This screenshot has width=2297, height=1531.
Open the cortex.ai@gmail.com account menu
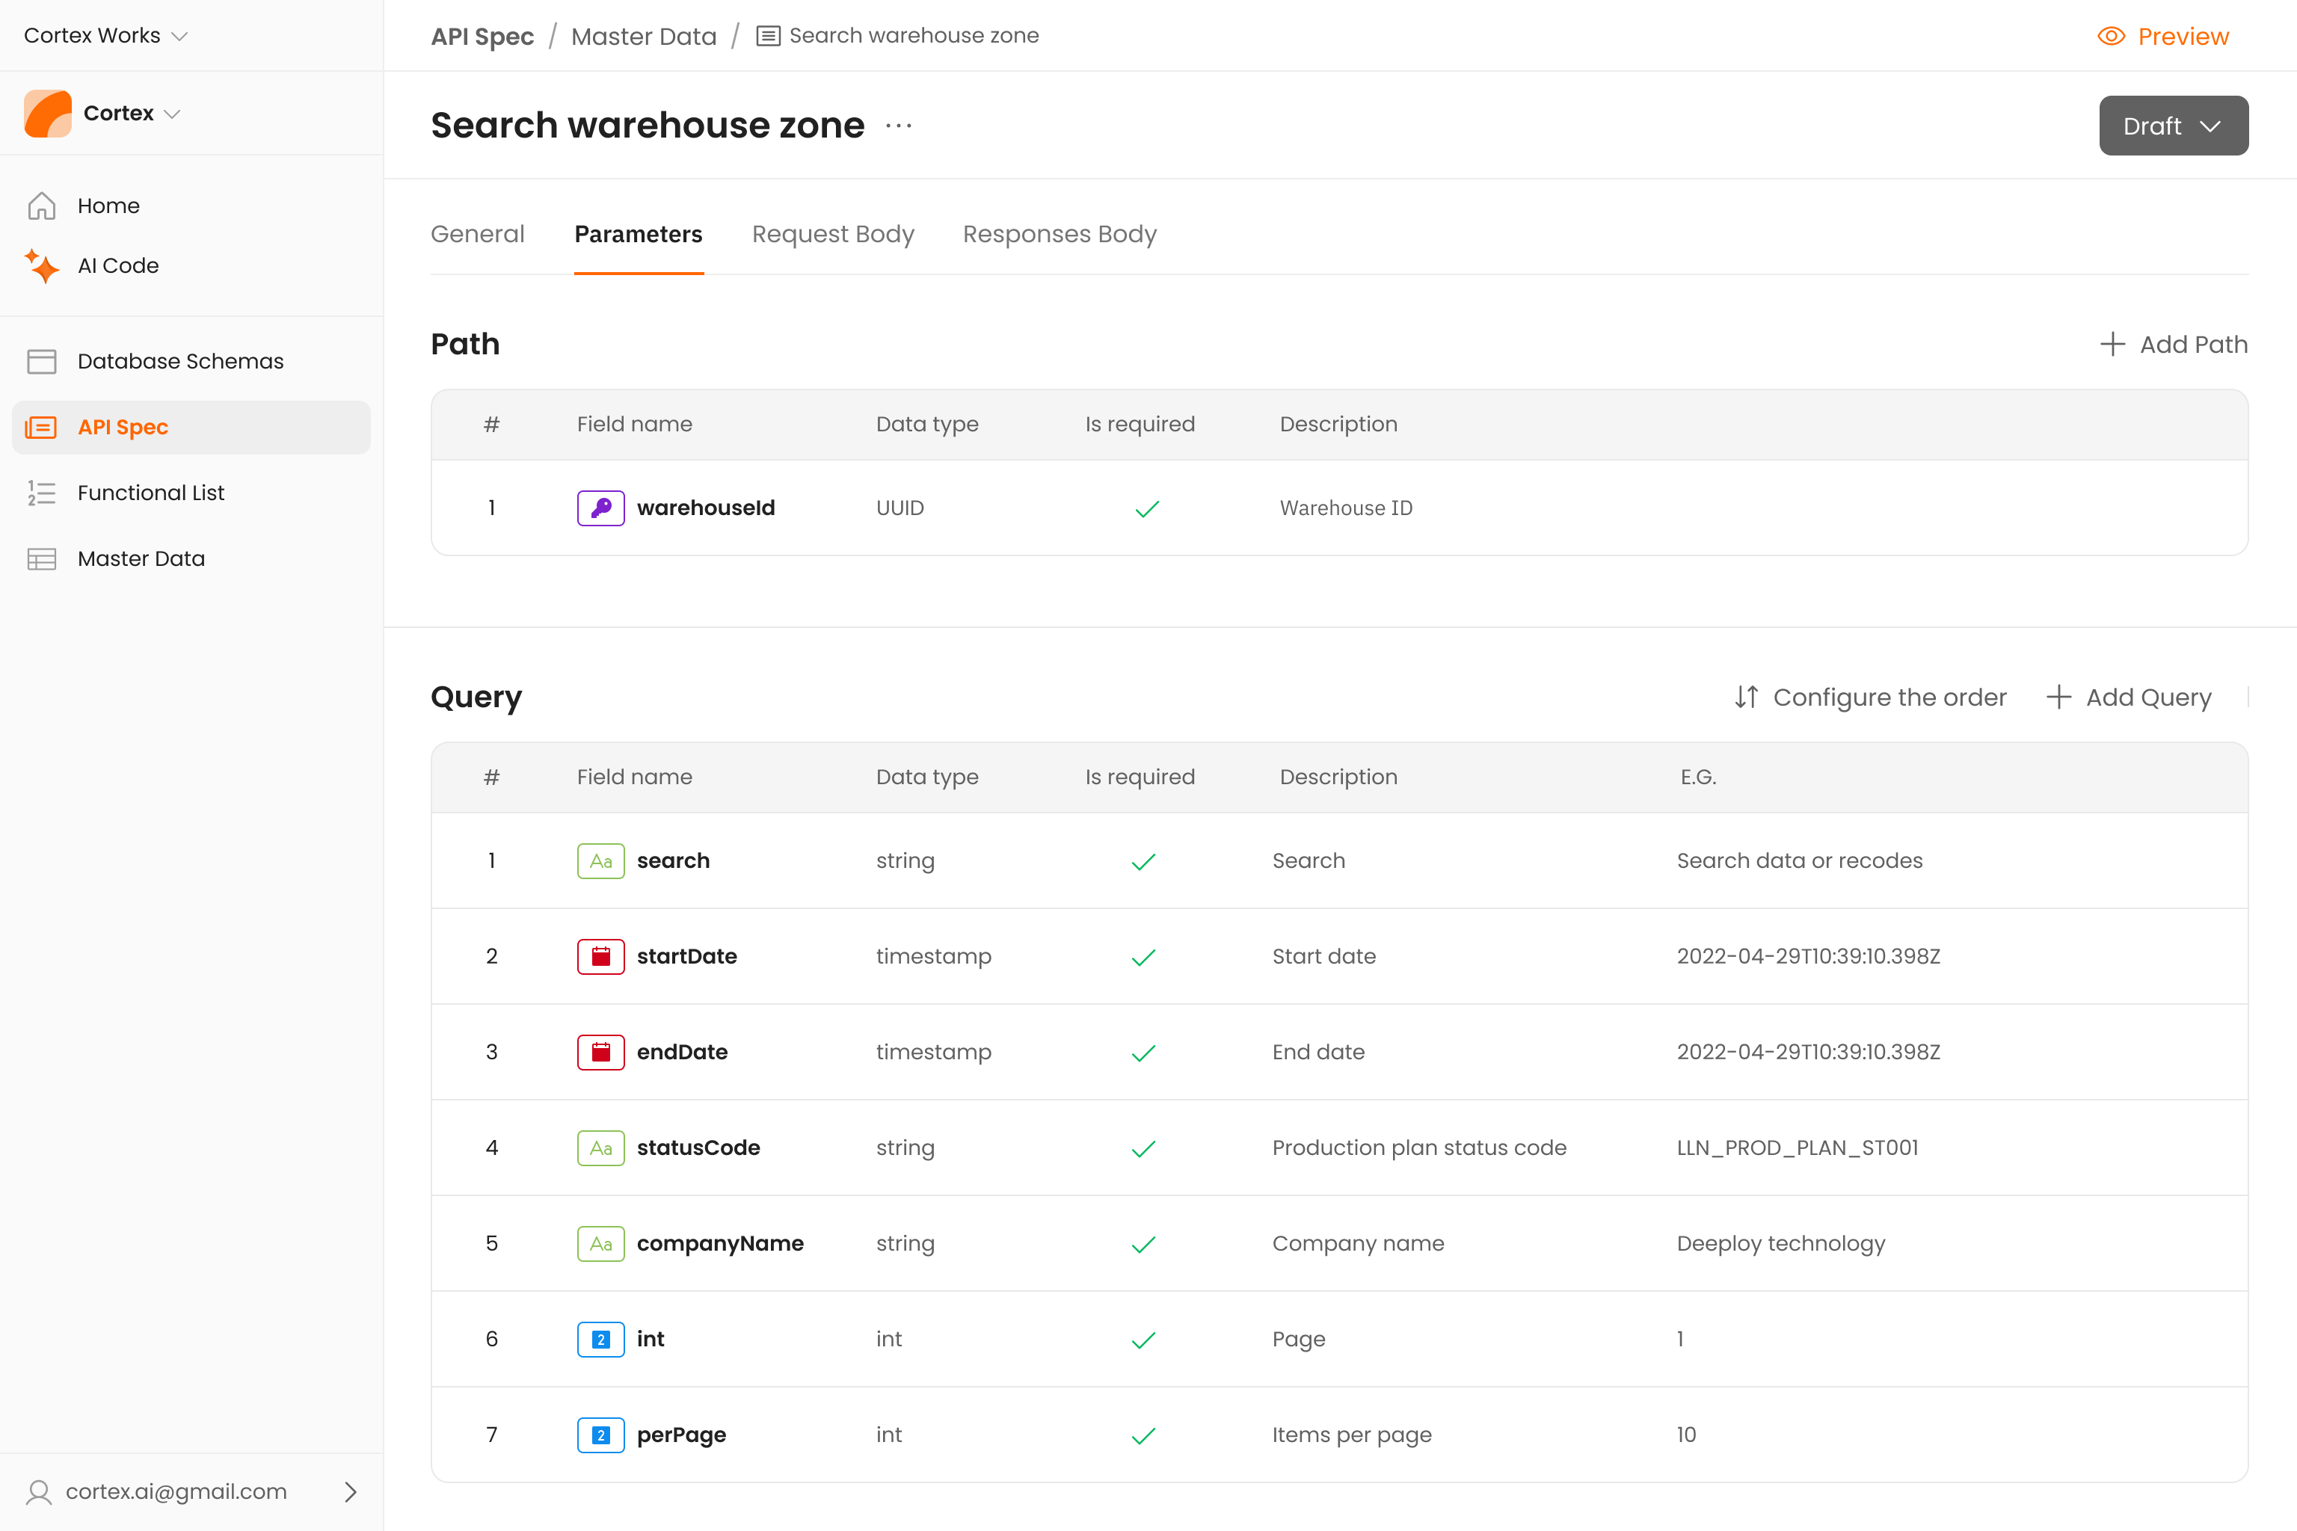point(191,1491)
